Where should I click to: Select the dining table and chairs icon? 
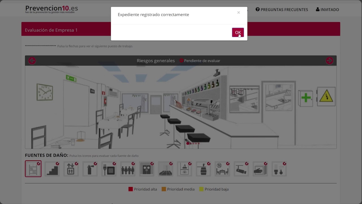coord(223,169)
